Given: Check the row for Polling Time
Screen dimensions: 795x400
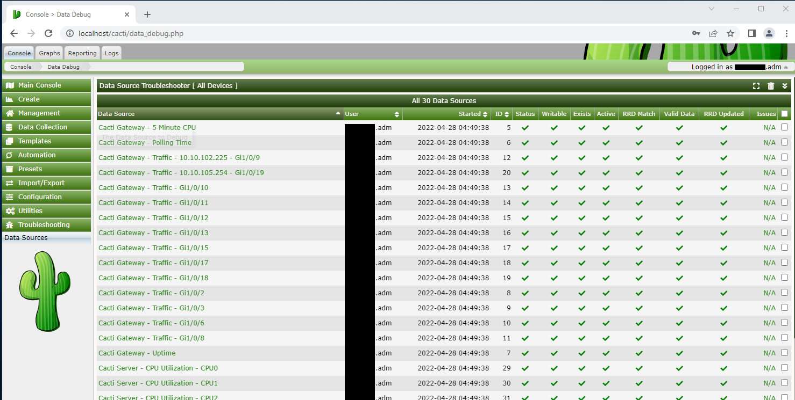Looking at the screenshot, I should pos(784,142).
